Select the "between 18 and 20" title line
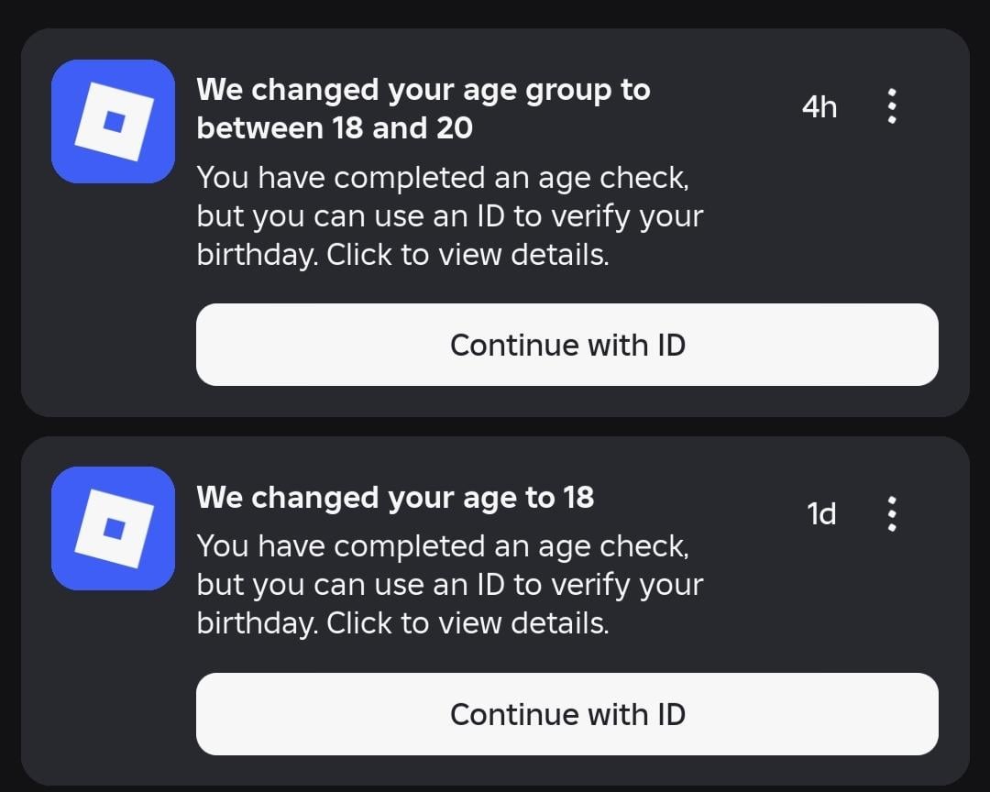Screen dimensions: 990x792 click(335, 128)
